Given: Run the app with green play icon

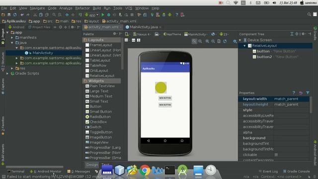Looking at the screenshot, I should click(x=103, y=14).
